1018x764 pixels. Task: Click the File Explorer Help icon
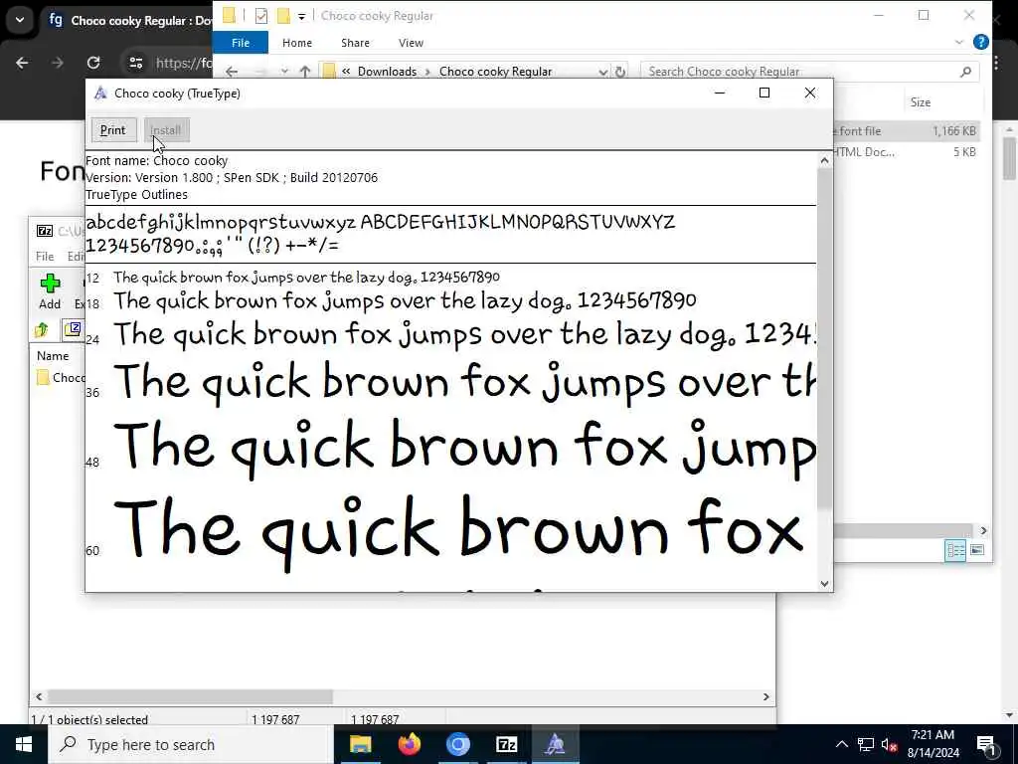[981, 42]
